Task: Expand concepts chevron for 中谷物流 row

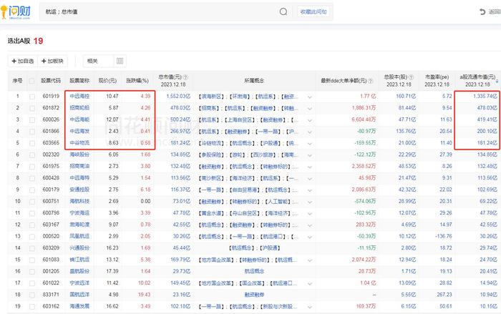Action: pyautogui.click(x=310, y=144)
